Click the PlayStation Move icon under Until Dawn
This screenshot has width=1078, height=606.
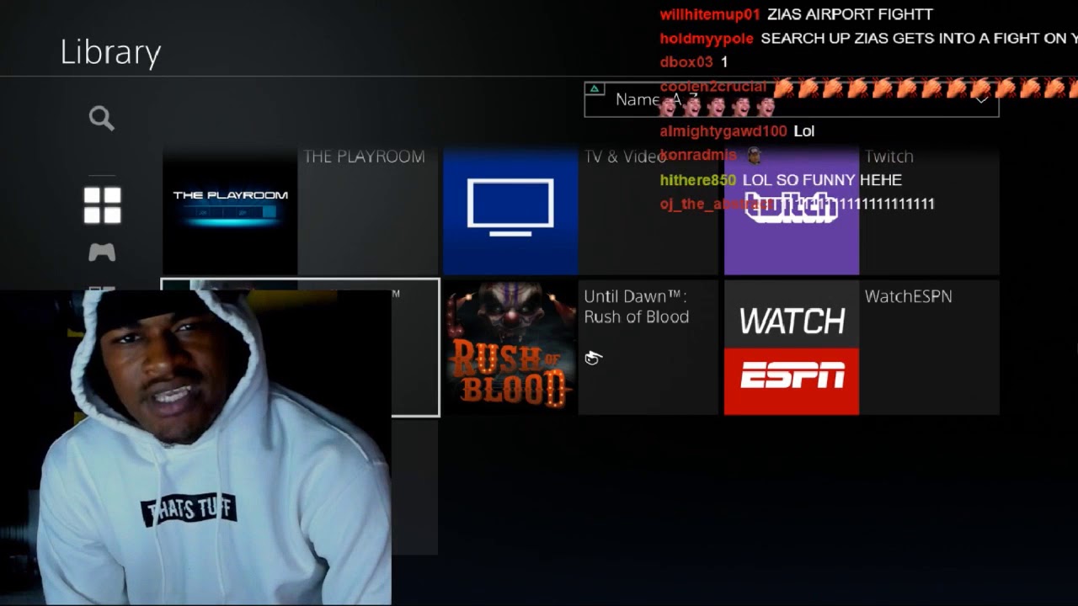[593, 359]
